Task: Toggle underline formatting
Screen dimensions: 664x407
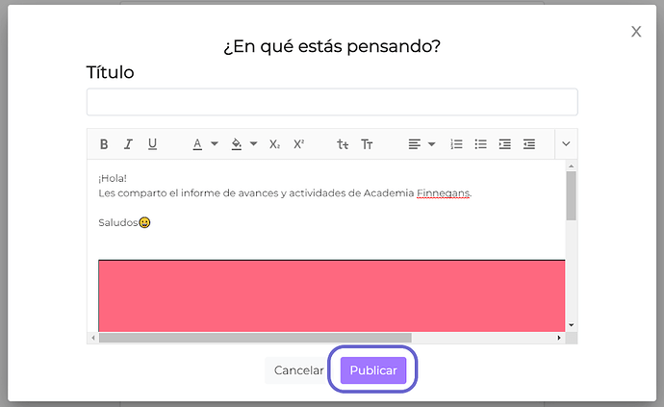Action: (152, 144)
